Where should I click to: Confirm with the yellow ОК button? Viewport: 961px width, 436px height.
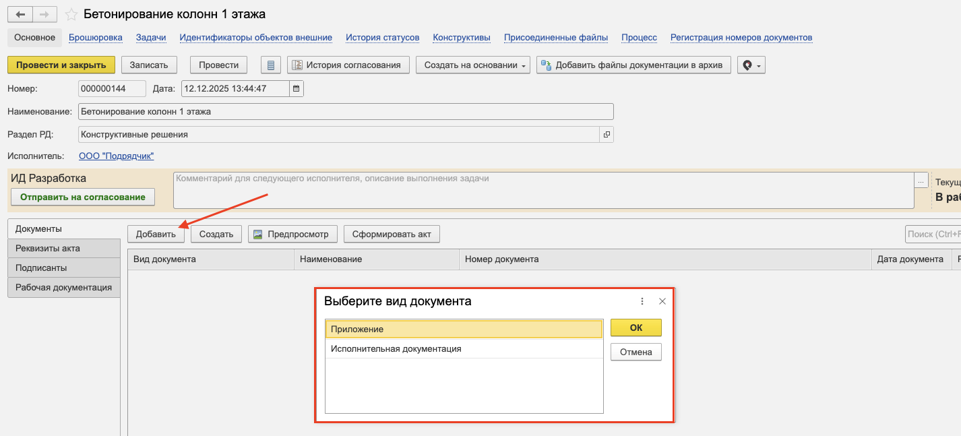click(635, 328)
